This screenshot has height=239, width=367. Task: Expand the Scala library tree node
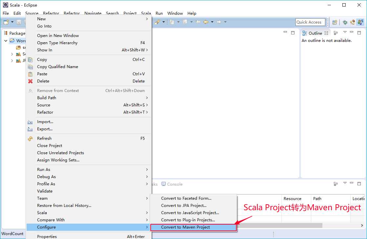12,54
